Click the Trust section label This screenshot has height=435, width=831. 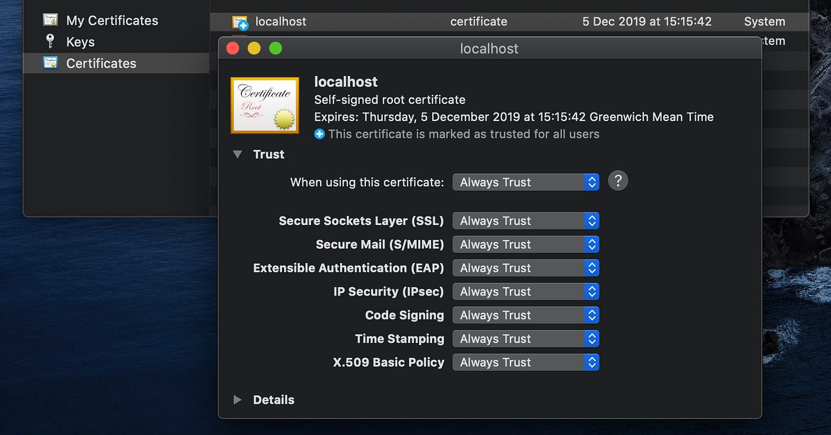pyautogui.click(x=269, y=154)
